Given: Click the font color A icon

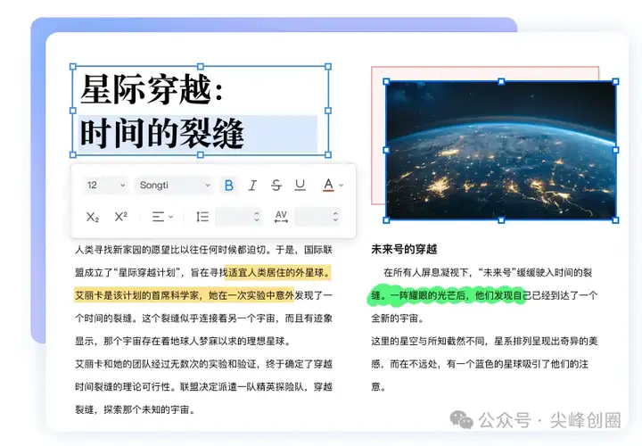Looking at the screenshot, I should (328, 186).
